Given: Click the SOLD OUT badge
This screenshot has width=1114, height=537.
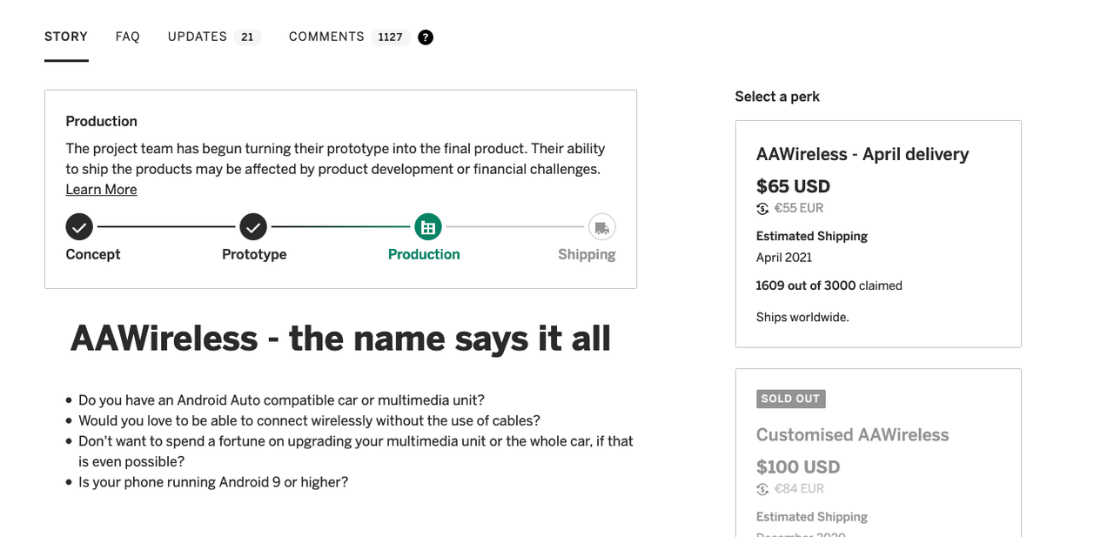Looking at the screenshot, I should pos(790,399).
